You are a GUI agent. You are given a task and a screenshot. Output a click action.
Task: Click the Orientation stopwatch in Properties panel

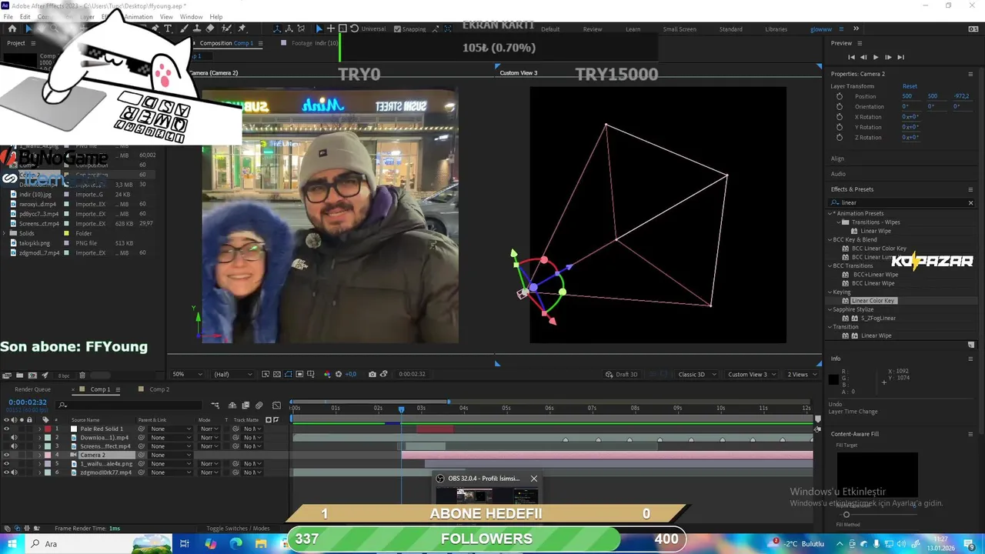coord(839,106)
